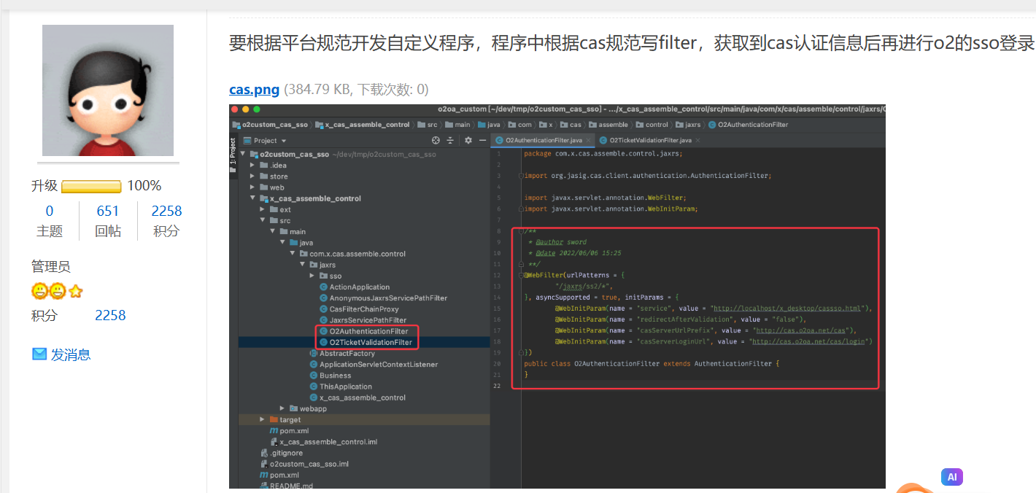The image size is (1036, 493).
Task: Close the O2AuthenticationFilter.java editor tab
Action: click(x=589, y=140)
